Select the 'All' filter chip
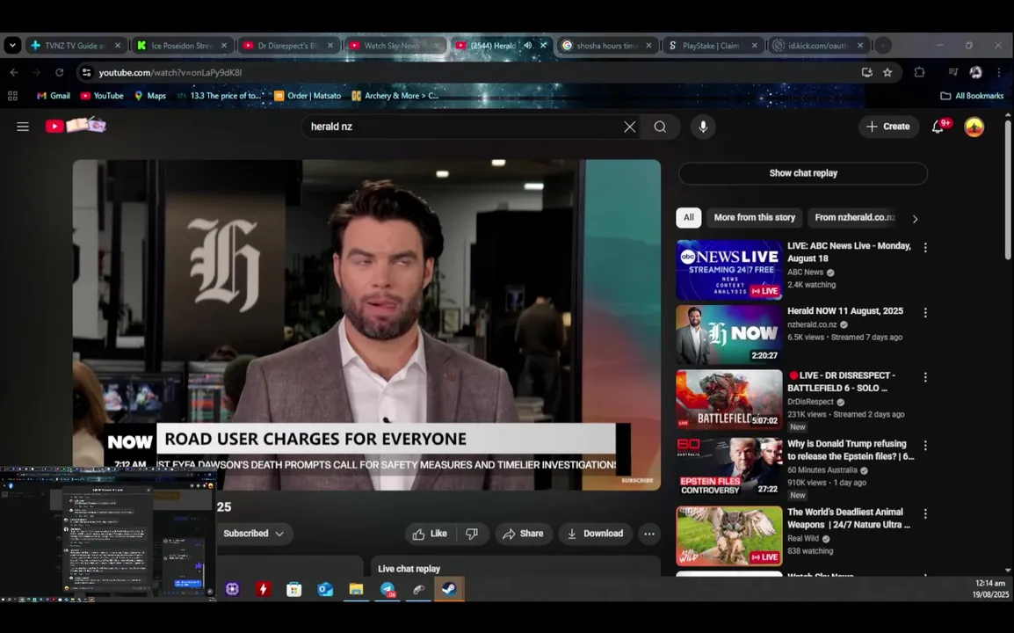The height and width of the screenshot is (633, 1014). click(x=689, y=217)
